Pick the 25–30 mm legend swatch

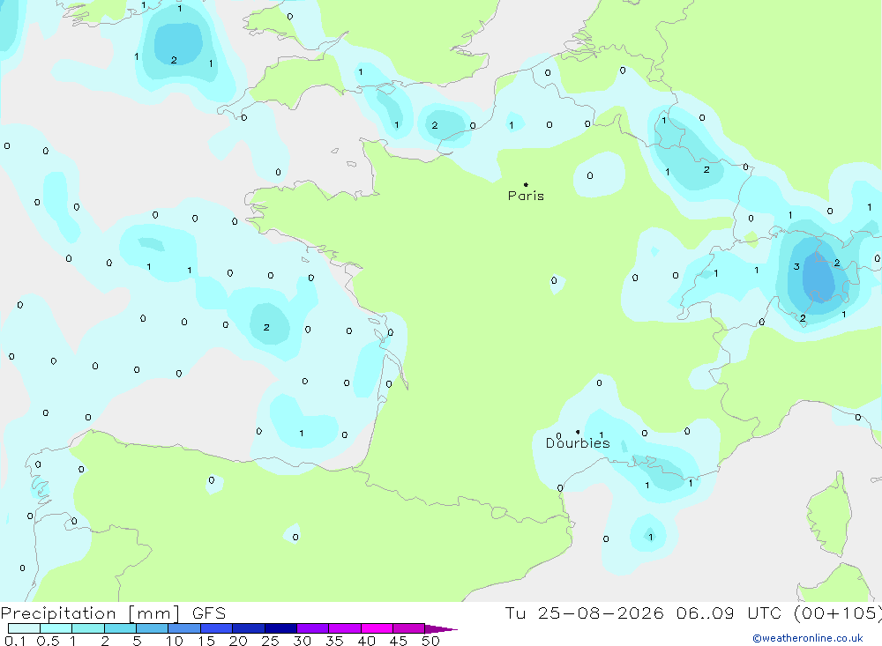280,628
